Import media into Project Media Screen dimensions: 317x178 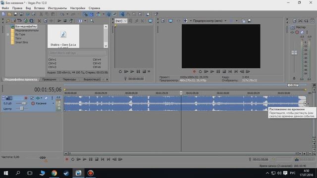click(13, 21)
